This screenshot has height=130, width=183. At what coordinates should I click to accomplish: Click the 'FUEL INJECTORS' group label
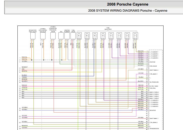point(108,29)
